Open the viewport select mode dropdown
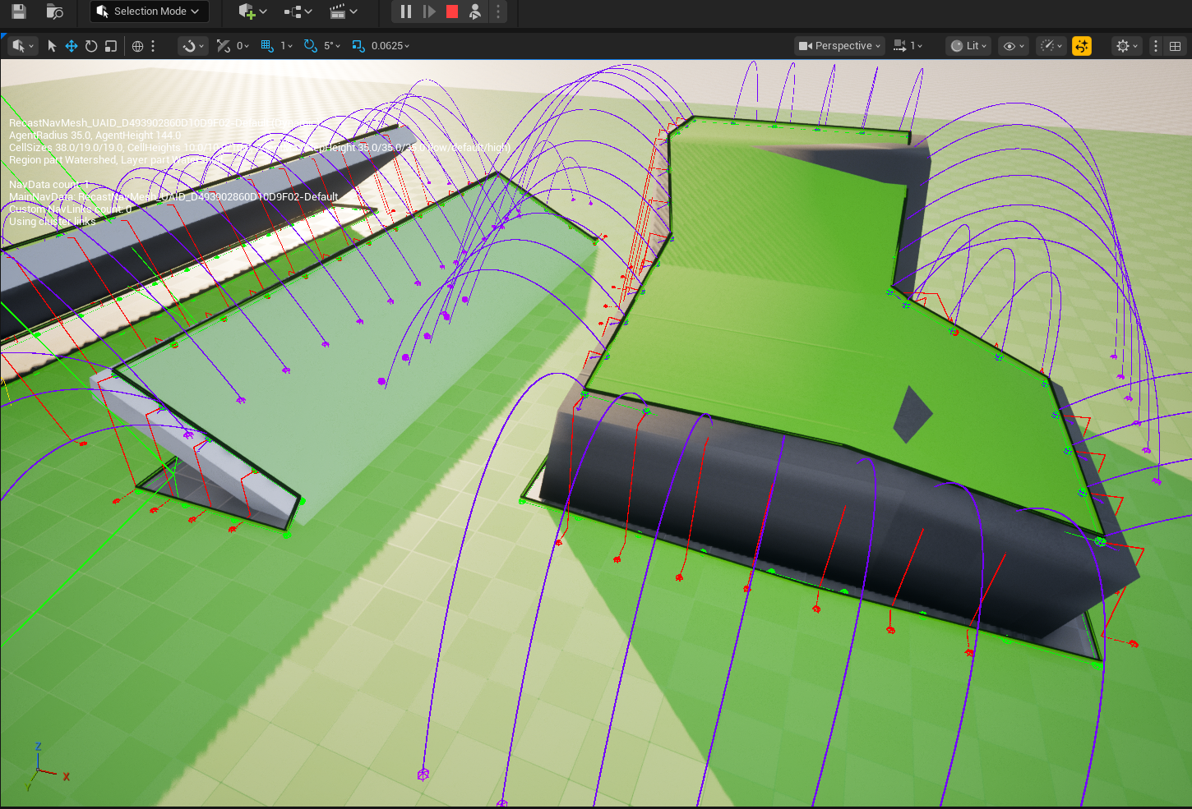This screenshot has height=809, width=1192. pyautogui.click(x=22, y=46)
